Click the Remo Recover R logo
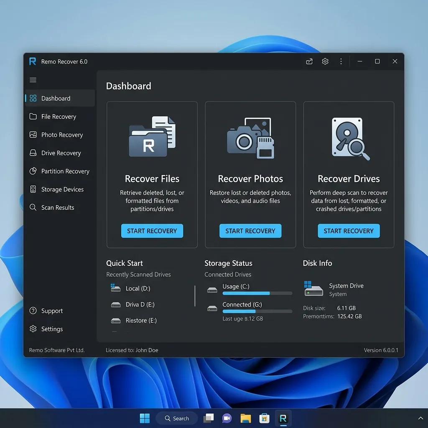 pos(33,61)
